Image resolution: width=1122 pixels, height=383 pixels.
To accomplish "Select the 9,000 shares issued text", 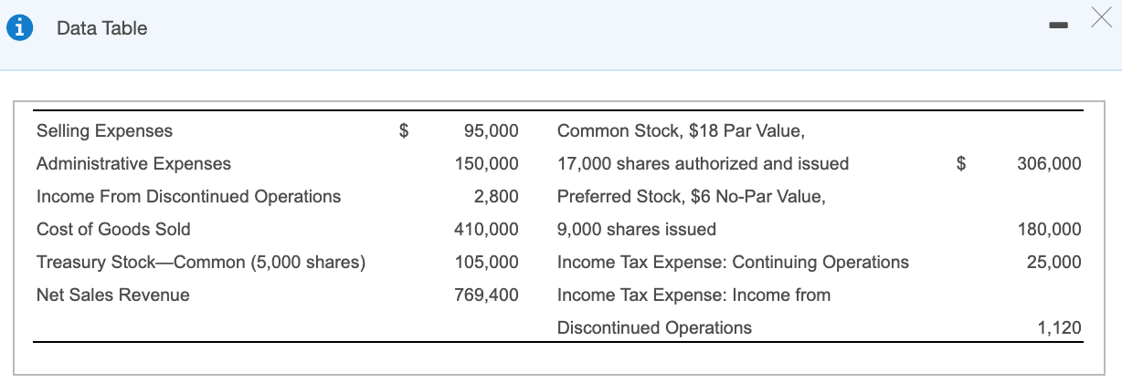I will pos(637,230).
